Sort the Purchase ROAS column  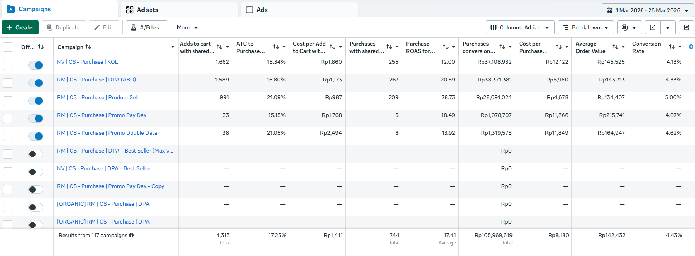(446, 47)
